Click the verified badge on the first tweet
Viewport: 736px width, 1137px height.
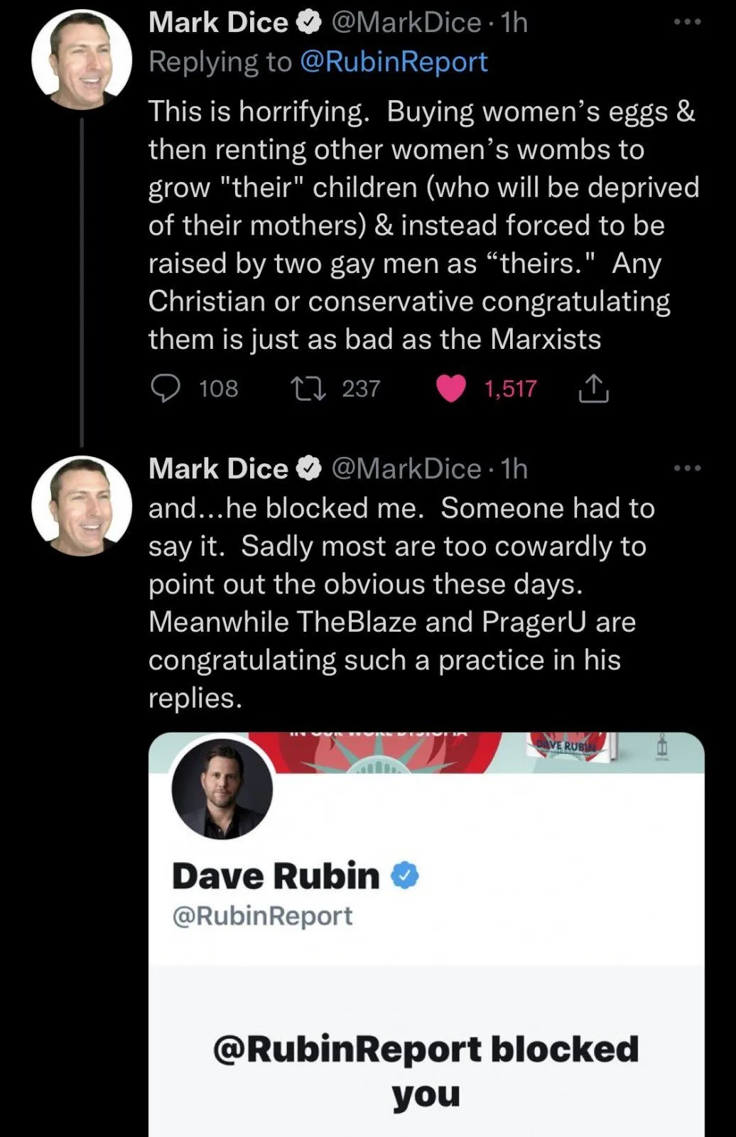pyautogui.click(x=308, y=23)
